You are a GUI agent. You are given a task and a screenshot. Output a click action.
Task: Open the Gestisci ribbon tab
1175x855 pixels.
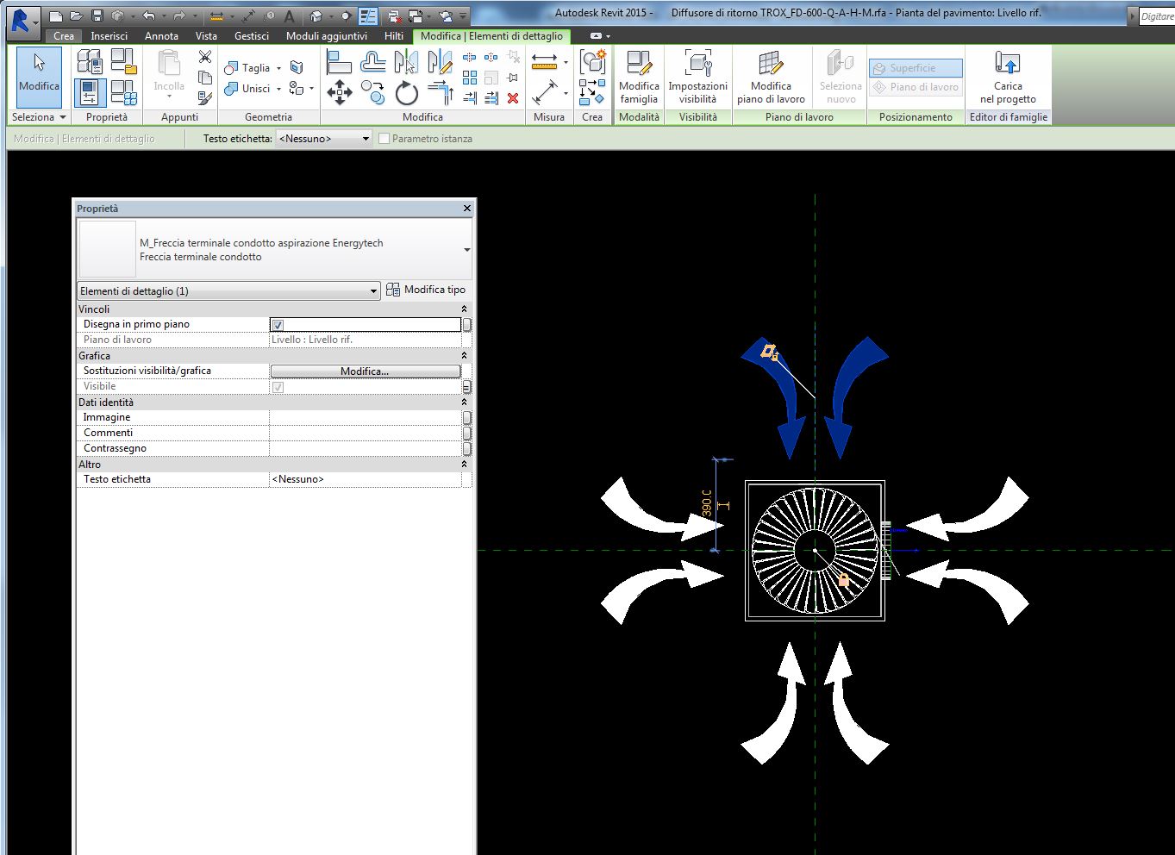click(x=252, y=36)
